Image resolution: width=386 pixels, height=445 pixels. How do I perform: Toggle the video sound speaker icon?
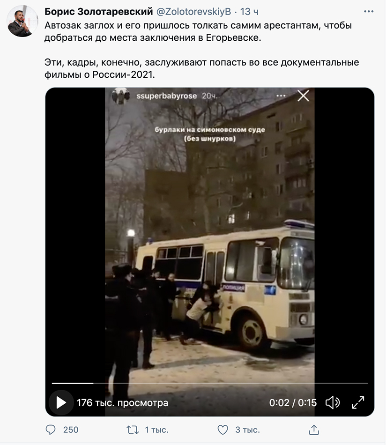point(332,402)
